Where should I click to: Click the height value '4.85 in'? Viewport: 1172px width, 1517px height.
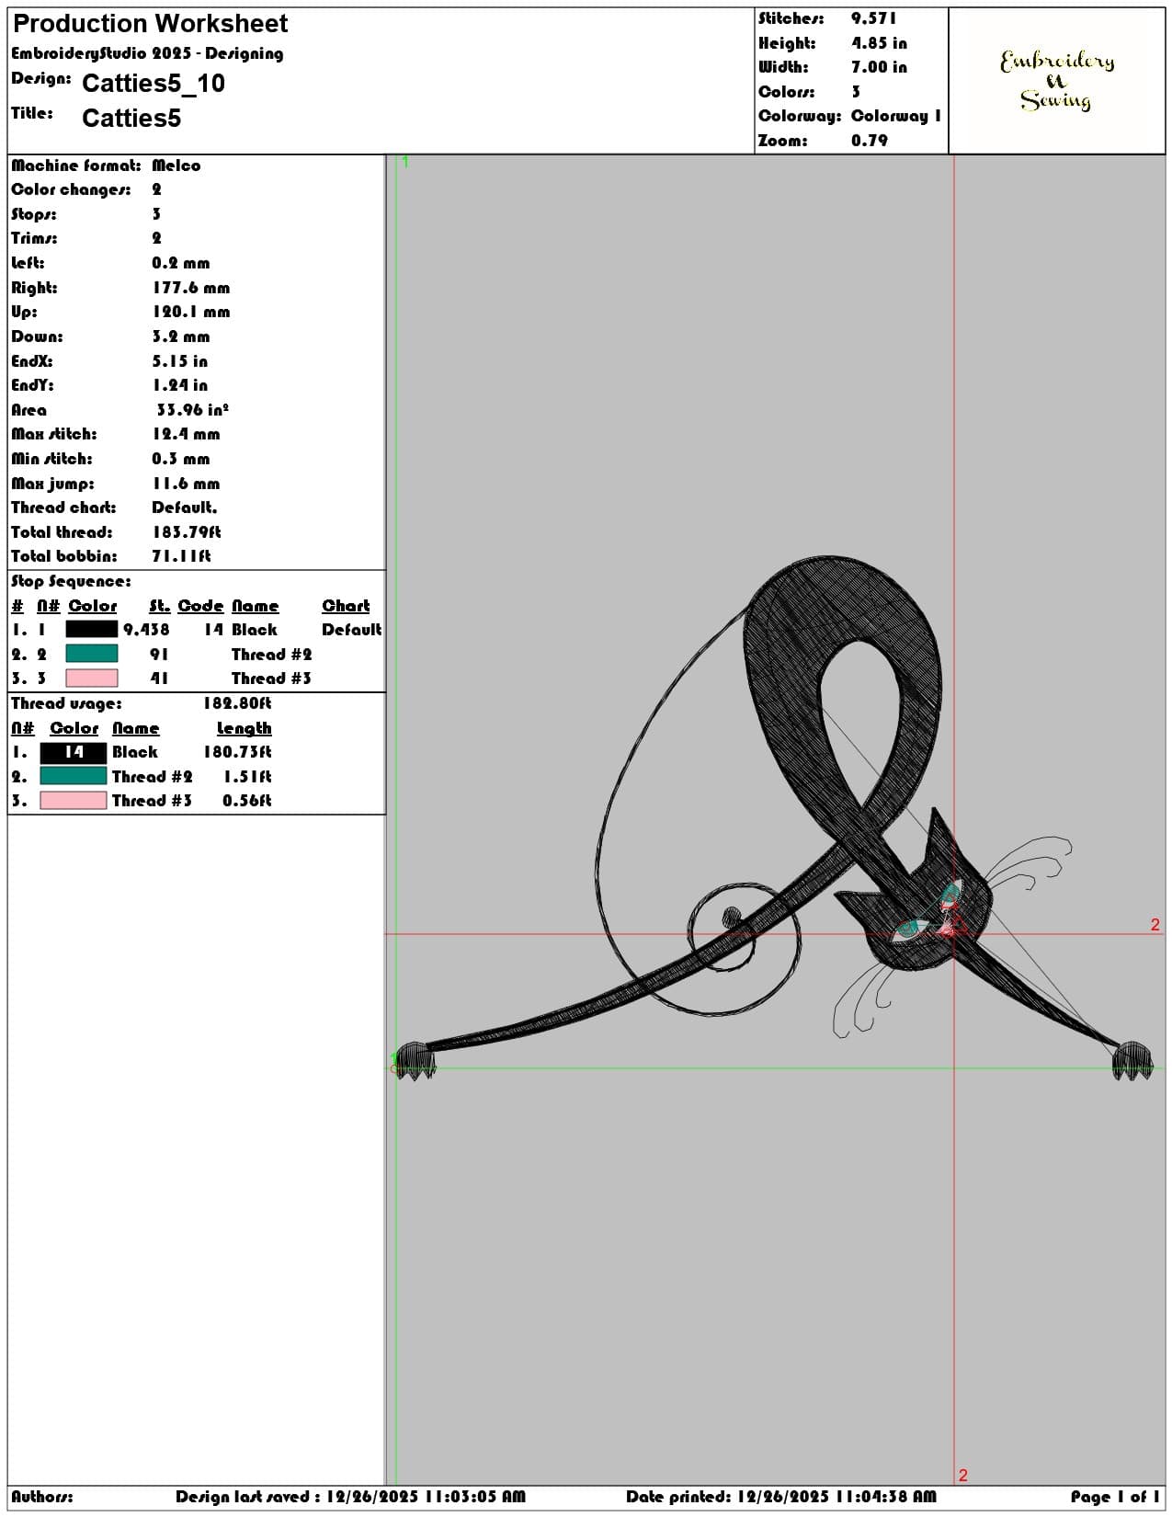coord(879,43)
